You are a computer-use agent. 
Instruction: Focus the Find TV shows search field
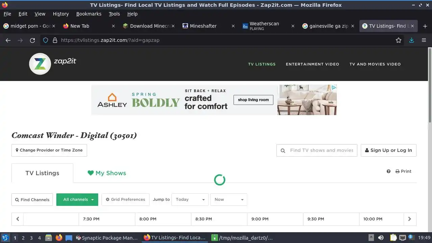click(x=317, y=150)
